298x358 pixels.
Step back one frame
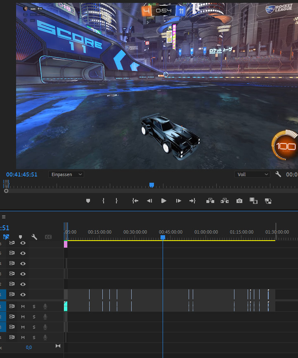pos(149,201)
